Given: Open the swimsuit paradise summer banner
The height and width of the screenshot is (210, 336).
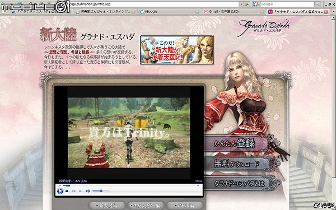Looking at the screenshot, I should [177, 50].
